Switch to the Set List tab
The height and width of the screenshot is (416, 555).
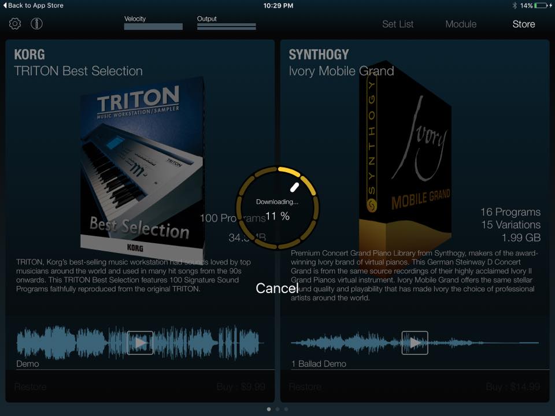[398, 24]
